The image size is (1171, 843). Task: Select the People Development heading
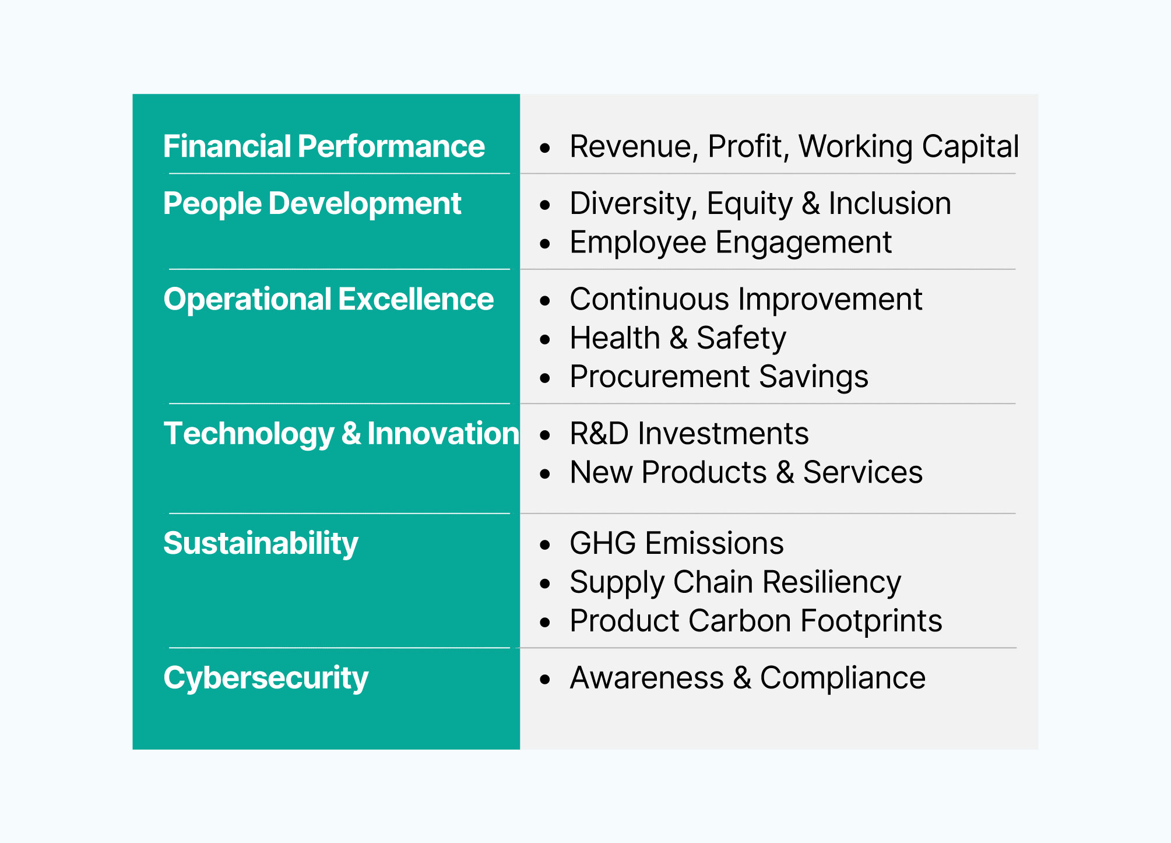tap(312, 203)
